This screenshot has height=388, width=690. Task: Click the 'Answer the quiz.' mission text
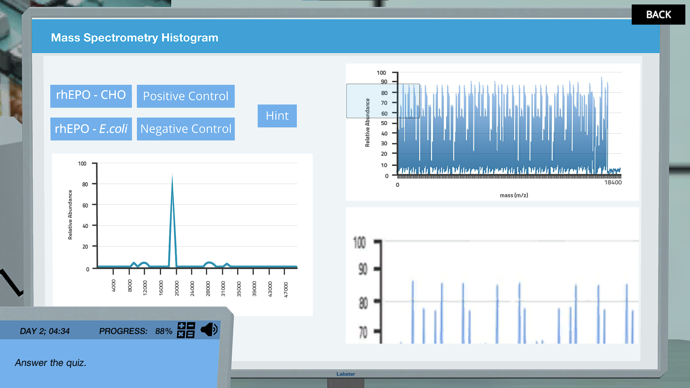click(x=51, y=363)
